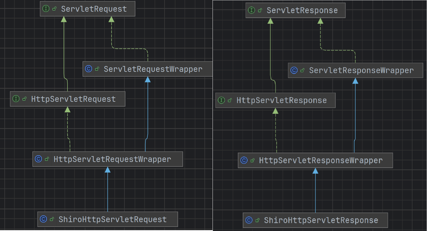The width and height of the screenshot is (427, 231).
Task: Click the interface icon beside HttpServletRequest
Action: click(16, 99)
